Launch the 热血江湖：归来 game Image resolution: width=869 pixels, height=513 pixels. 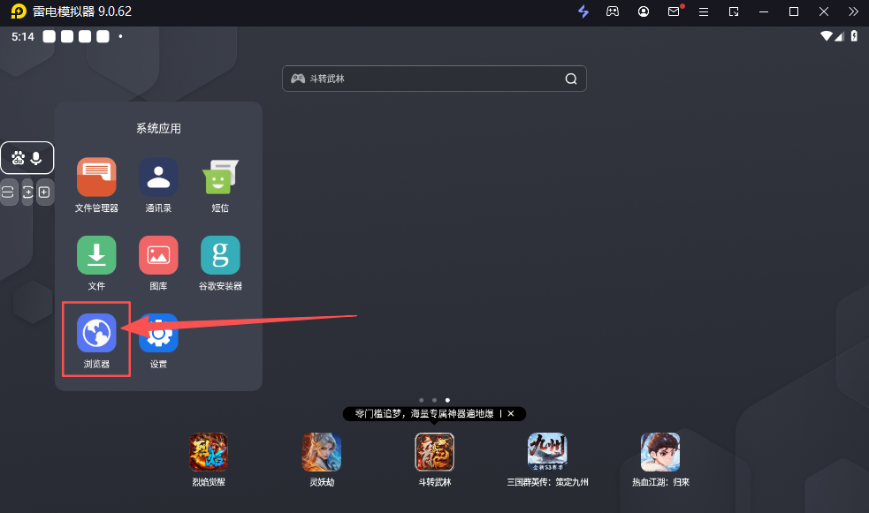[x=660, y=452]
